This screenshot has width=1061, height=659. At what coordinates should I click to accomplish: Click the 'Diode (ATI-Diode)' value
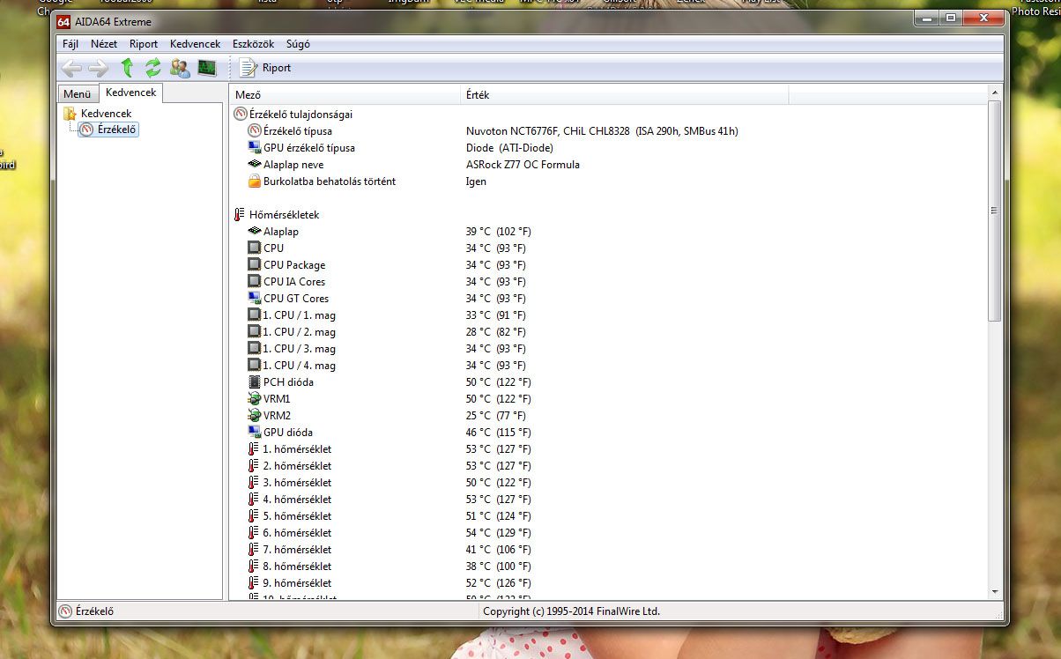(x=509, y=147)
